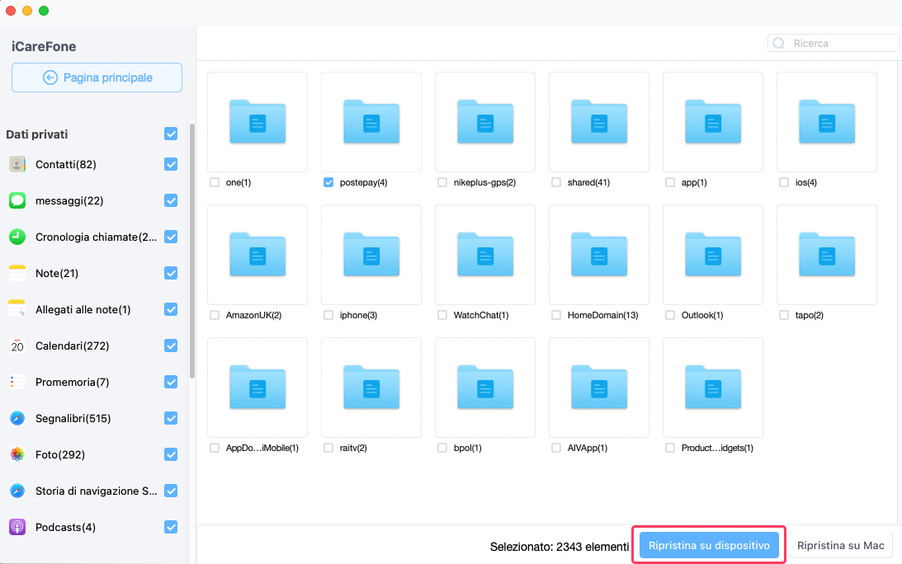Select the purple Podcasts icon
Image resolution: width=902 pixels, height=564 pixels.
(x=17, y=527)
